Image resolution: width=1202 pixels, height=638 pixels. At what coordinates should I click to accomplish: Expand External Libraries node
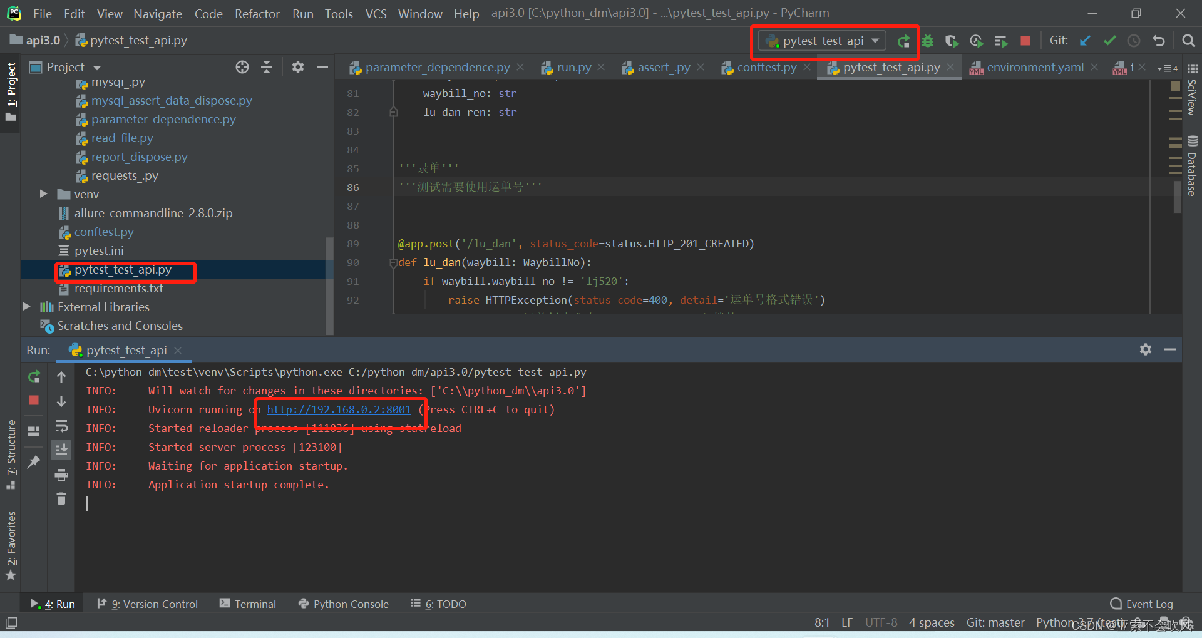pos(26,307)
